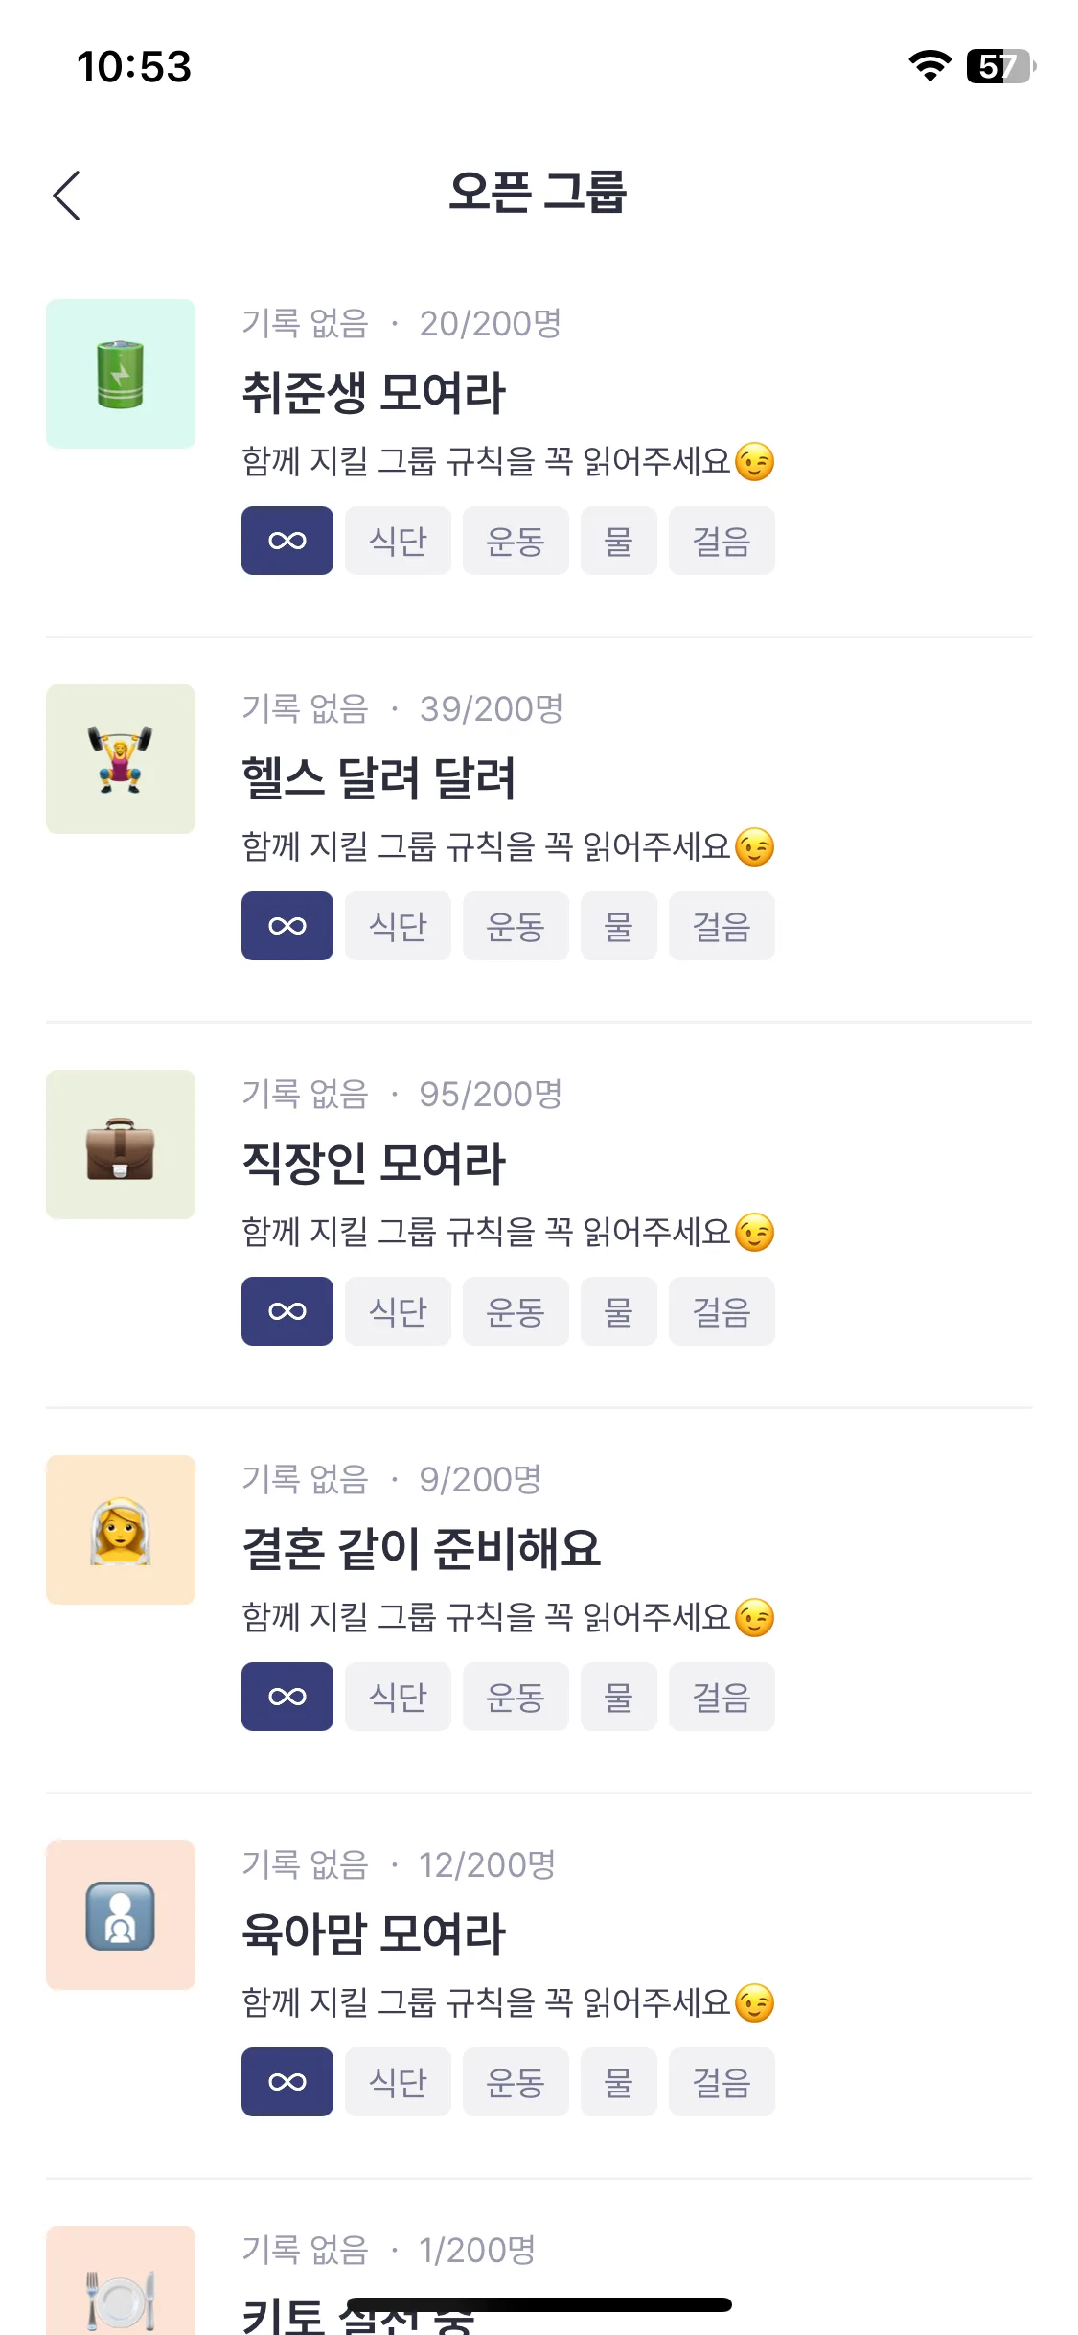1078x2335 pixels.
Task: Open the 헬스 달려 달려 group
Action: (378, 778)
